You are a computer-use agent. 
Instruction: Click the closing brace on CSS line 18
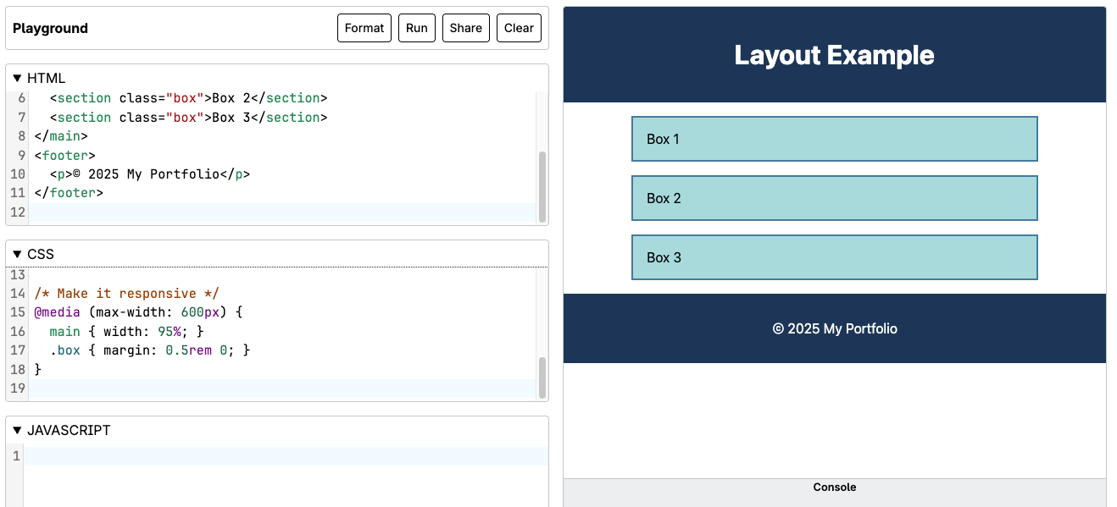[38, 369]
